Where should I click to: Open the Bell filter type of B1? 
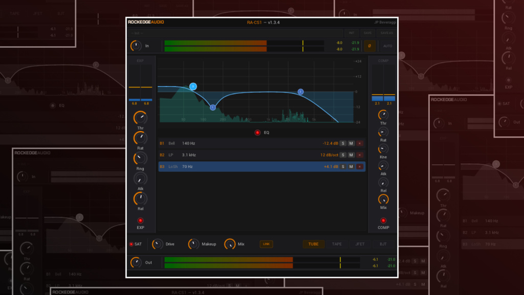172,143
